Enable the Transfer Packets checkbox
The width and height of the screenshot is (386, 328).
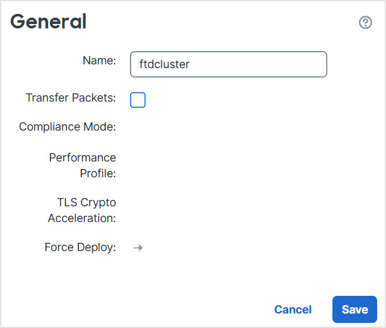pos(137,100)
